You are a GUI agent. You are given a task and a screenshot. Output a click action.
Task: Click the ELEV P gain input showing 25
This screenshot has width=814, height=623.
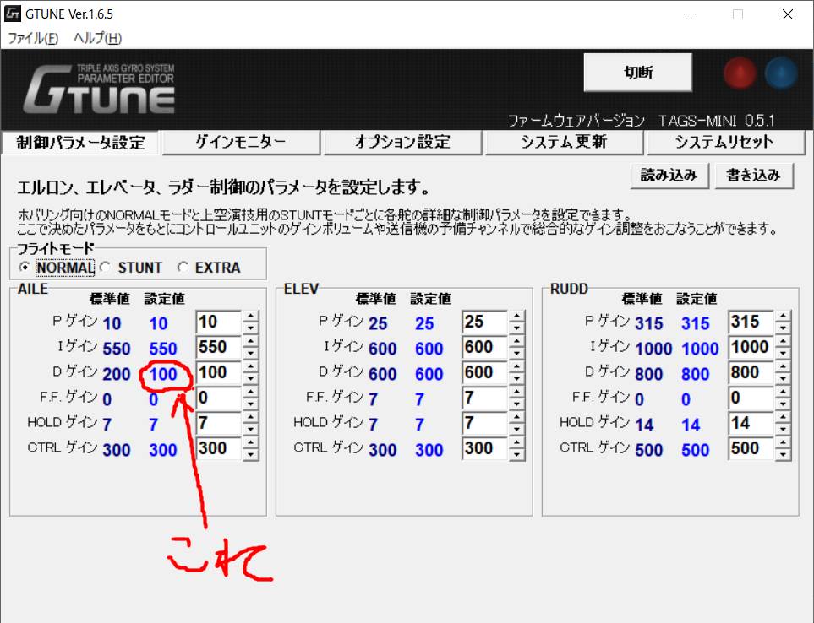tap(485, 322)
